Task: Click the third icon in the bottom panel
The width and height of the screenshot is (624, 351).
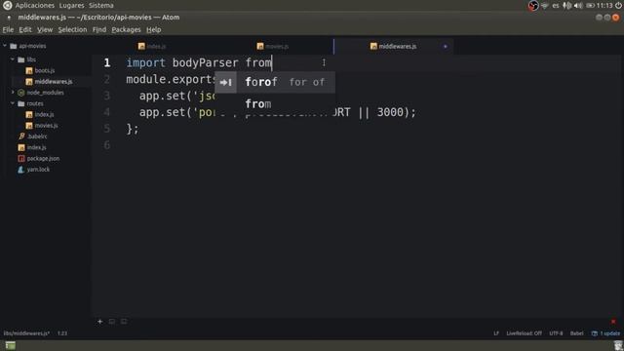Action: tap(124, 322)
